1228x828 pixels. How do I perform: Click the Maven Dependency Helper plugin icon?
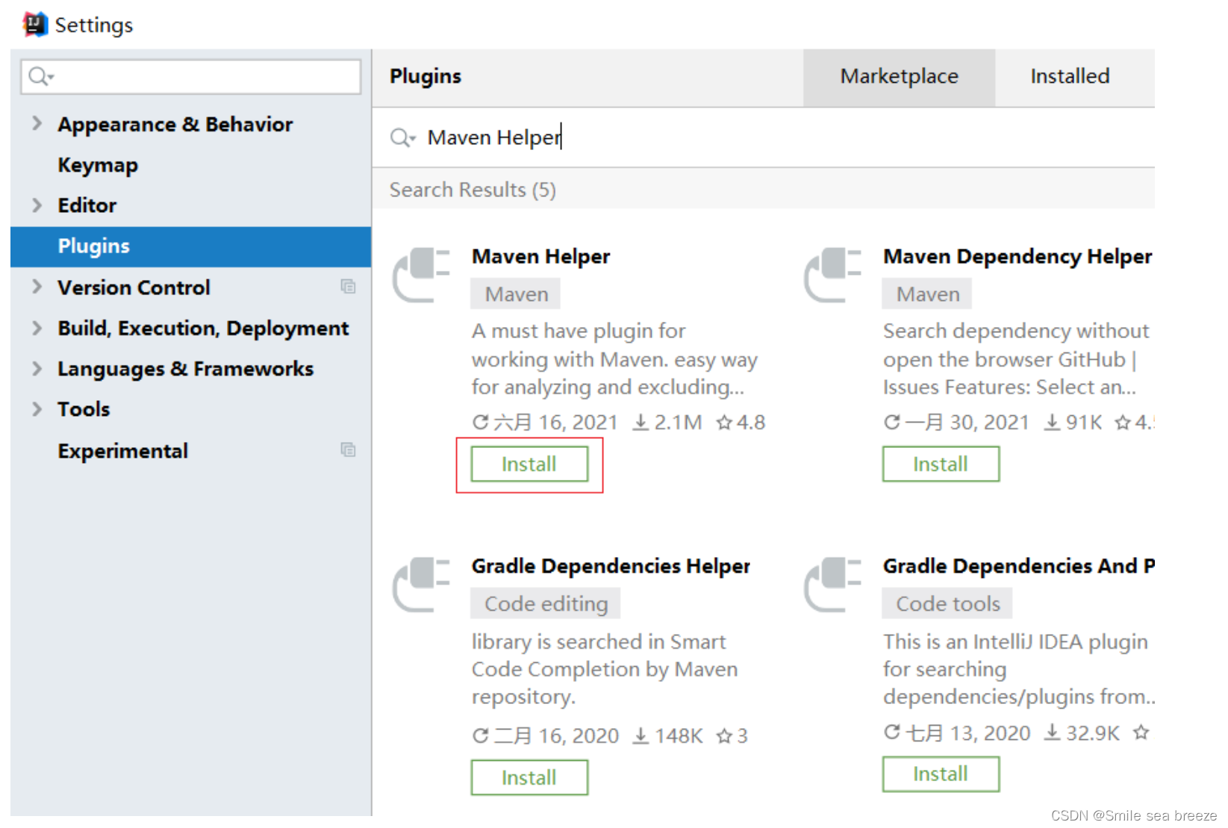(832, 275)
